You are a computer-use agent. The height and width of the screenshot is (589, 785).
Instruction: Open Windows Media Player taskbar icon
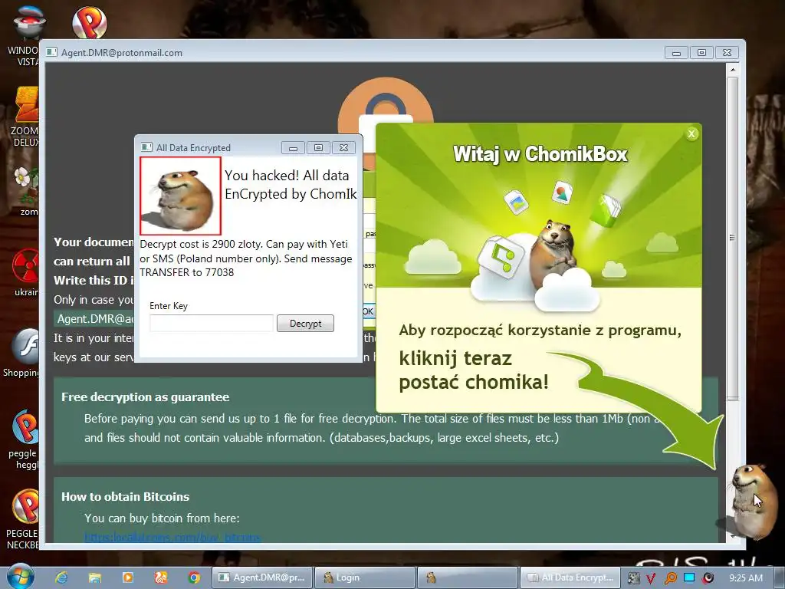tap(128, 577)
